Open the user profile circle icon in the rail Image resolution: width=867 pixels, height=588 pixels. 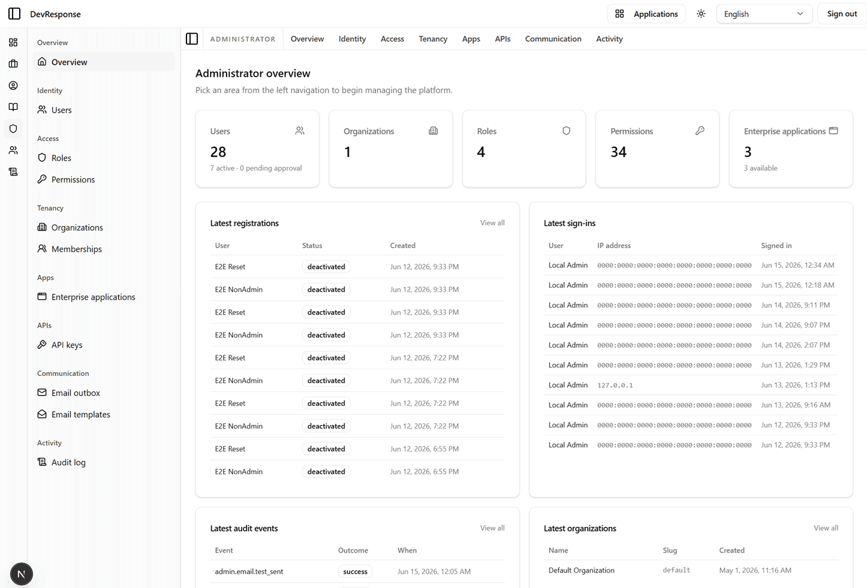coord(13,86)
